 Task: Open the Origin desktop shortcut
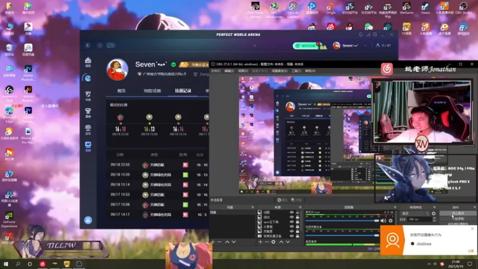point(331,8)
